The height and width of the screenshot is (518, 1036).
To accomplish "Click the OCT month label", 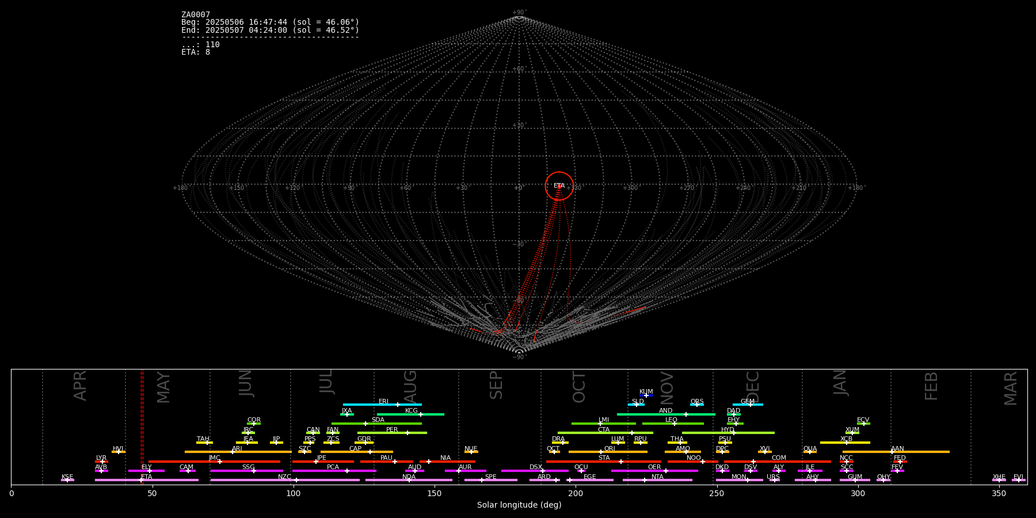I will 579,387.
